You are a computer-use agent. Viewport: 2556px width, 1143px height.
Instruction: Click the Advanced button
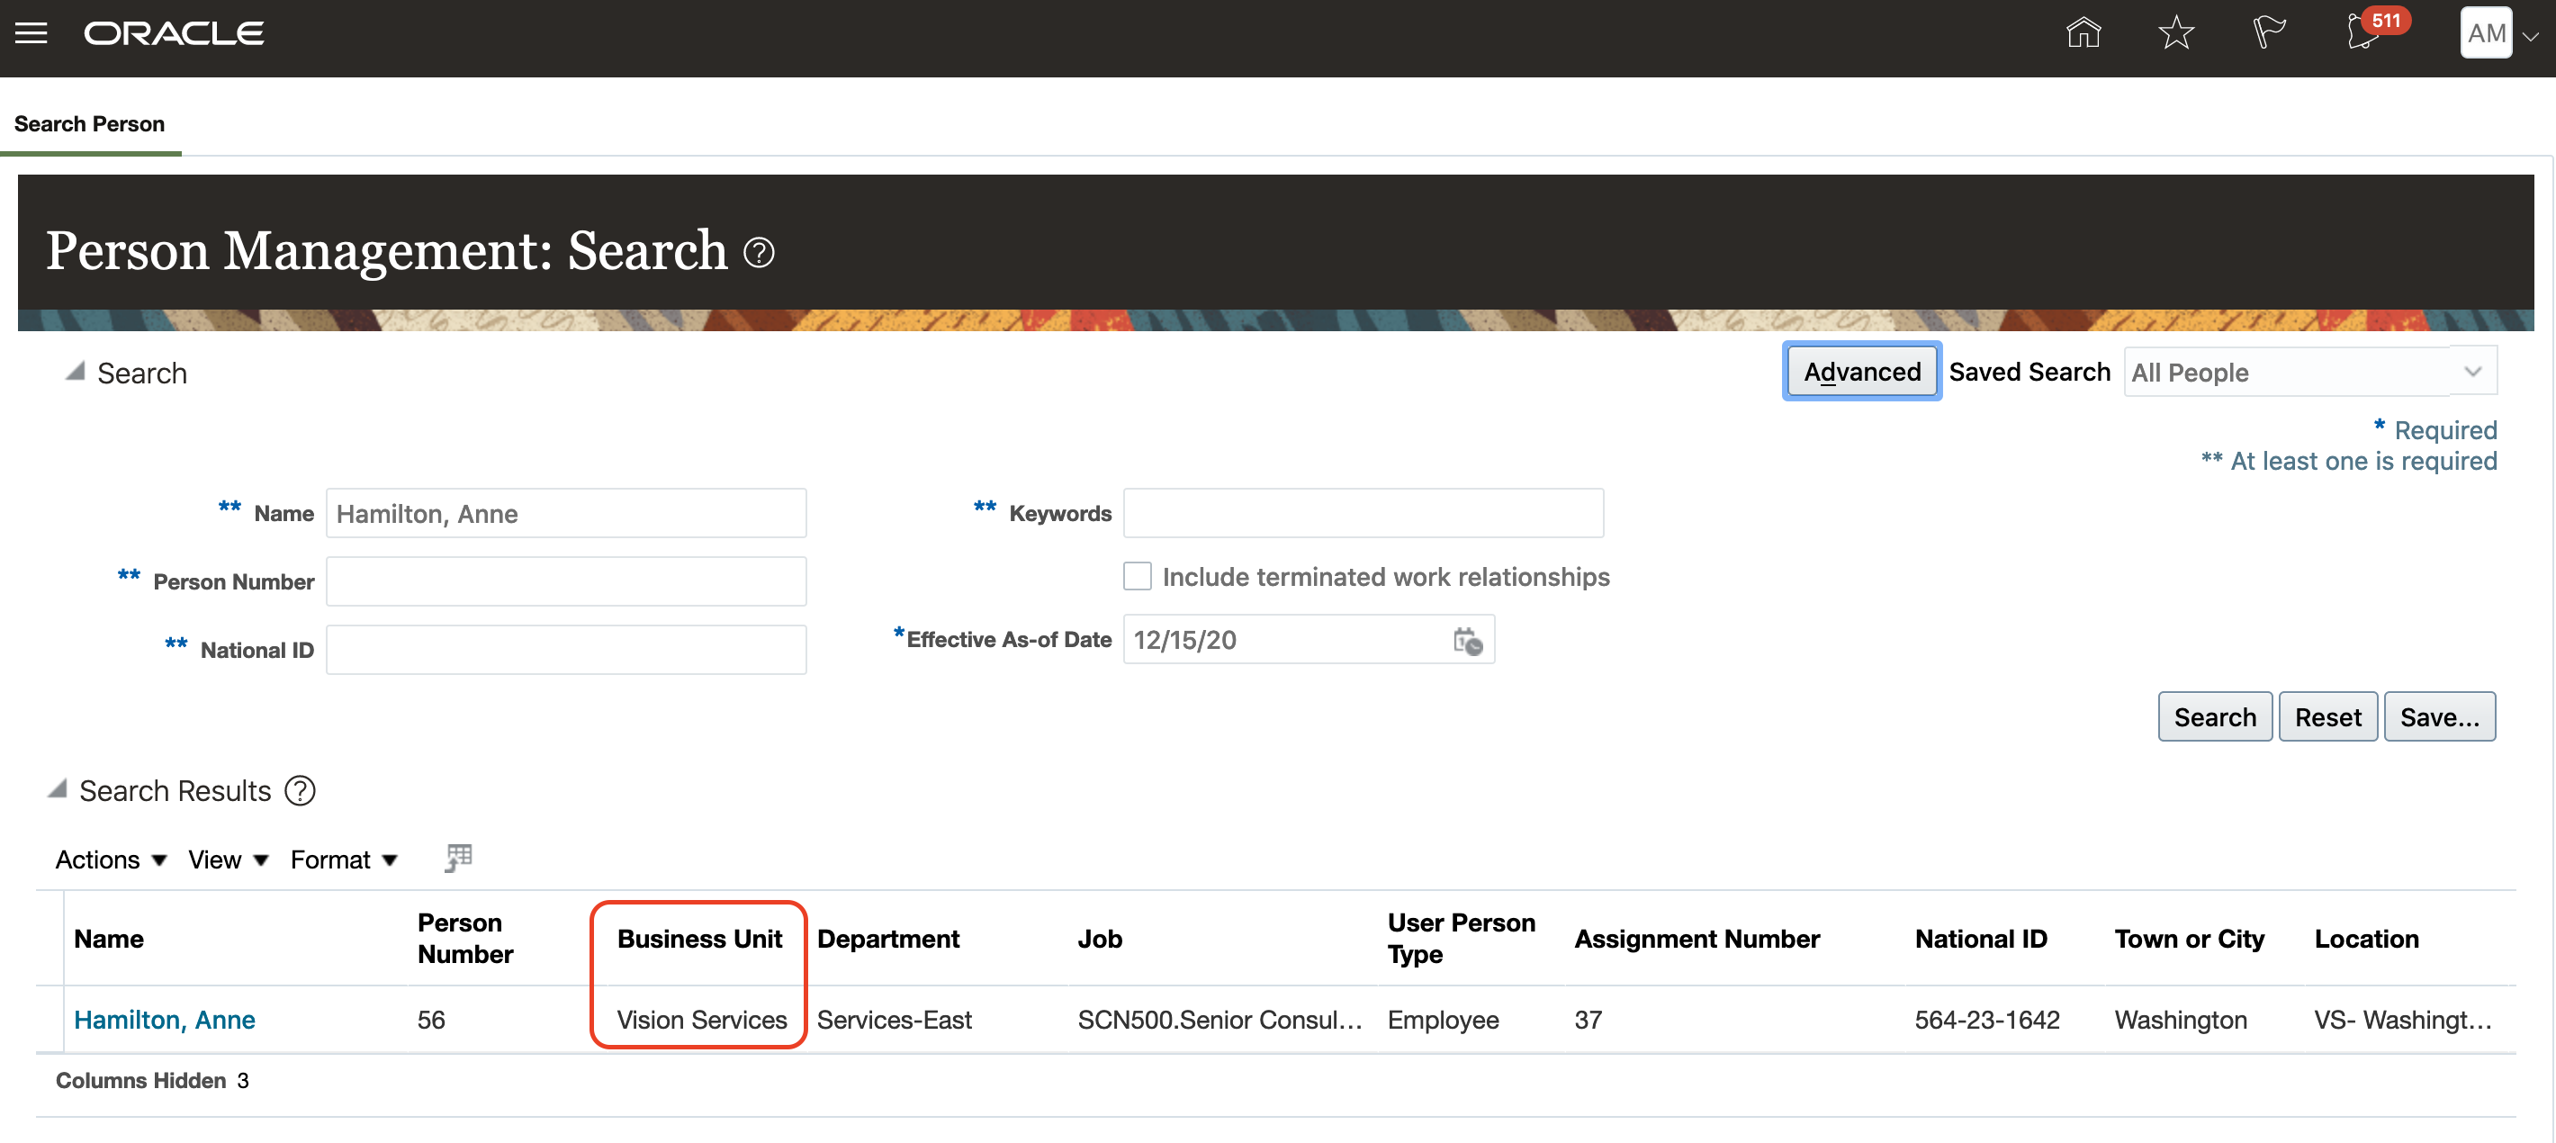[x=1860, y=372]
